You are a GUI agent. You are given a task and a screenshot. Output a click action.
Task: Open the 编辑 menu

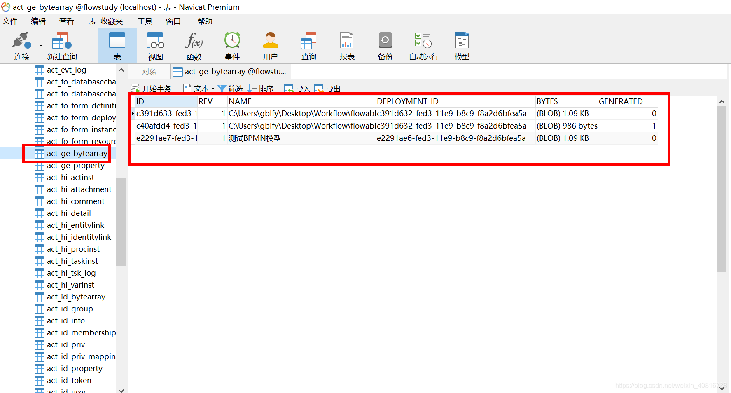click(x=38, y=21)
